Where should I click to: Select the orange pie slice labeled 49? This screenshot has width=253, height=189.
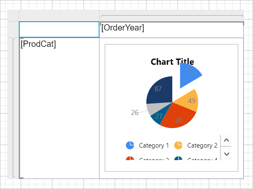click(x=189, y=101)
